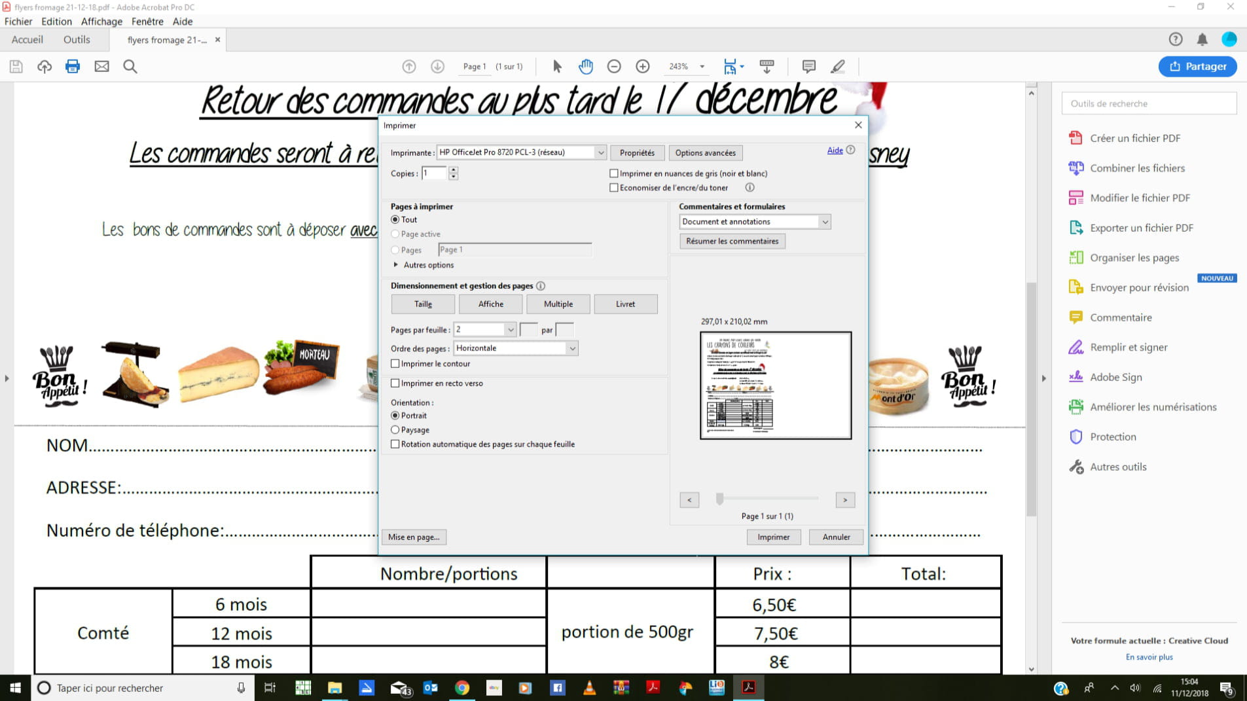Expand Autres options section
Screen dimensions: 1247x701
[423, 265]
